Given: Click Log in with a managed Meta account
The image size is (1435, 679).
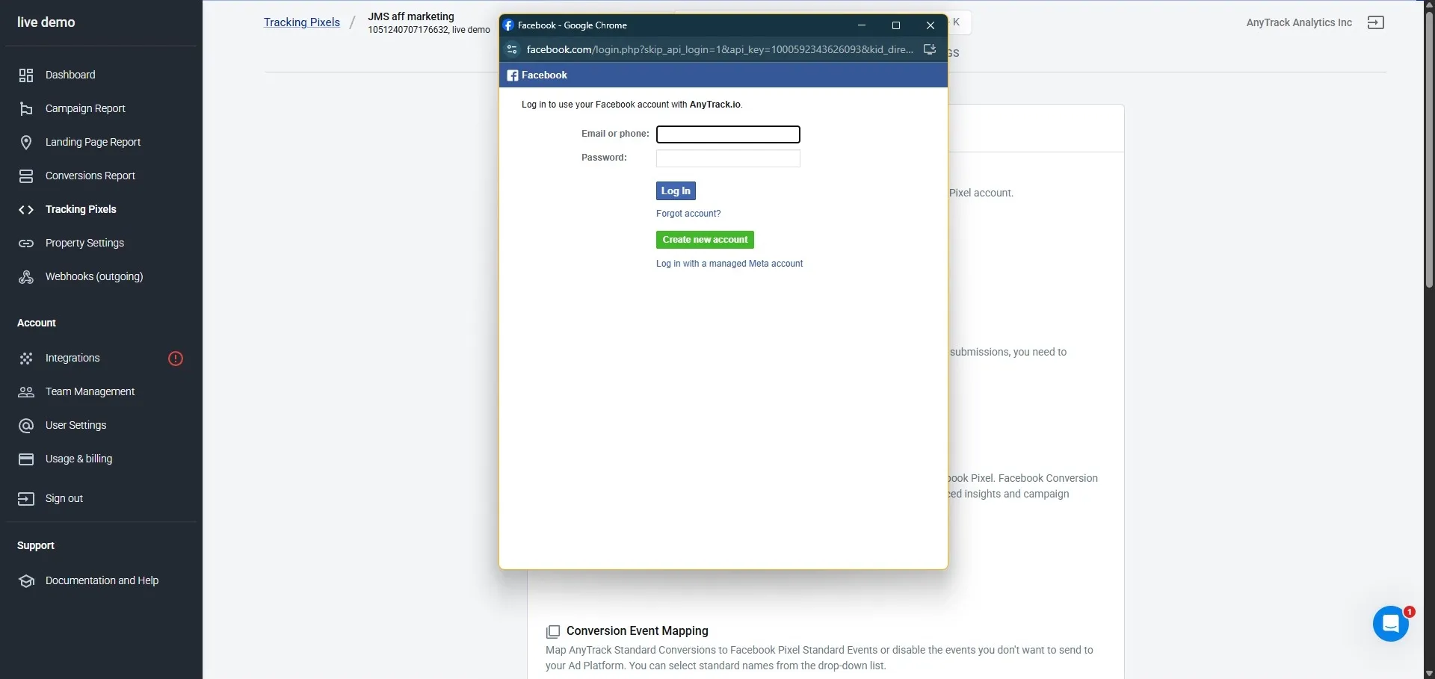Looking at the screenshot, I should coord(729,264).
